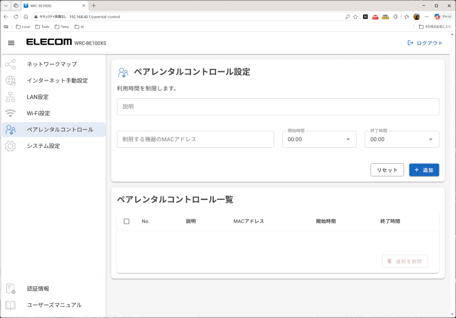Viewport: 456px width, 318px height.
Task: Click the 認証情報 certificate icon
Action: [x=10, y=288]
